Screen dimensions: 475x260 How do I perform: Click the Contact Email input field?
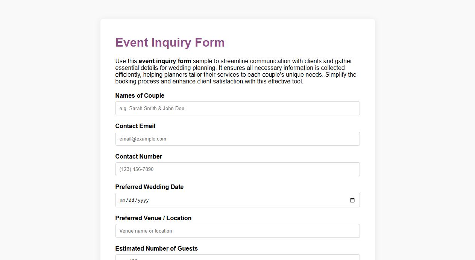(x=237, y=139)
